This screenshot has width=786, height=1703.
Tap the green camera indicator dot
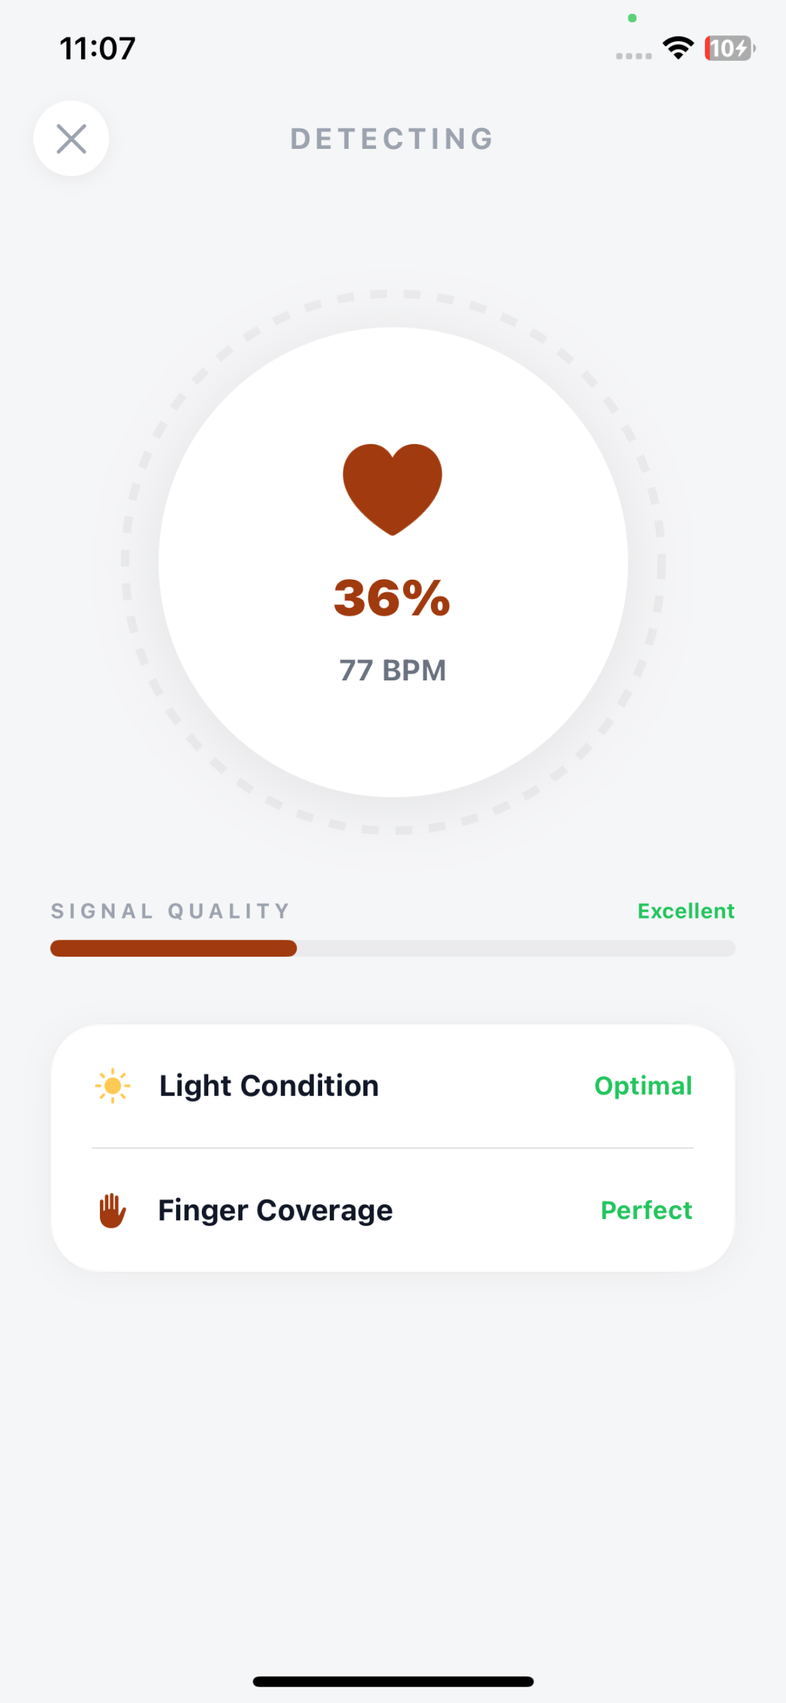tap(632, 18)
